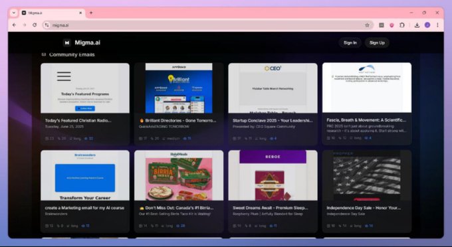Click the Brainwonders subtitle text
The height and width of the screenshot is (247, 452).
pos(56,214)
